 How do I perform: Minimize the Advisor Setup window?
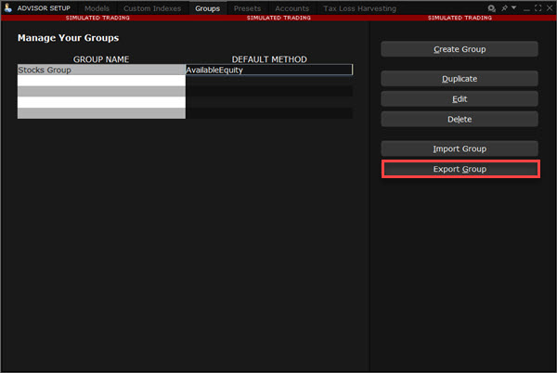pyautogui.click(x=526, y=8)
